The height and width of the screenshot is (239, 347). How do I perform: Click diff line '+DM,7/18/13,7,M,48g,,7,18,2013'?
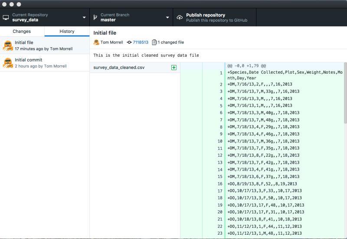click(x=263, y=120)
